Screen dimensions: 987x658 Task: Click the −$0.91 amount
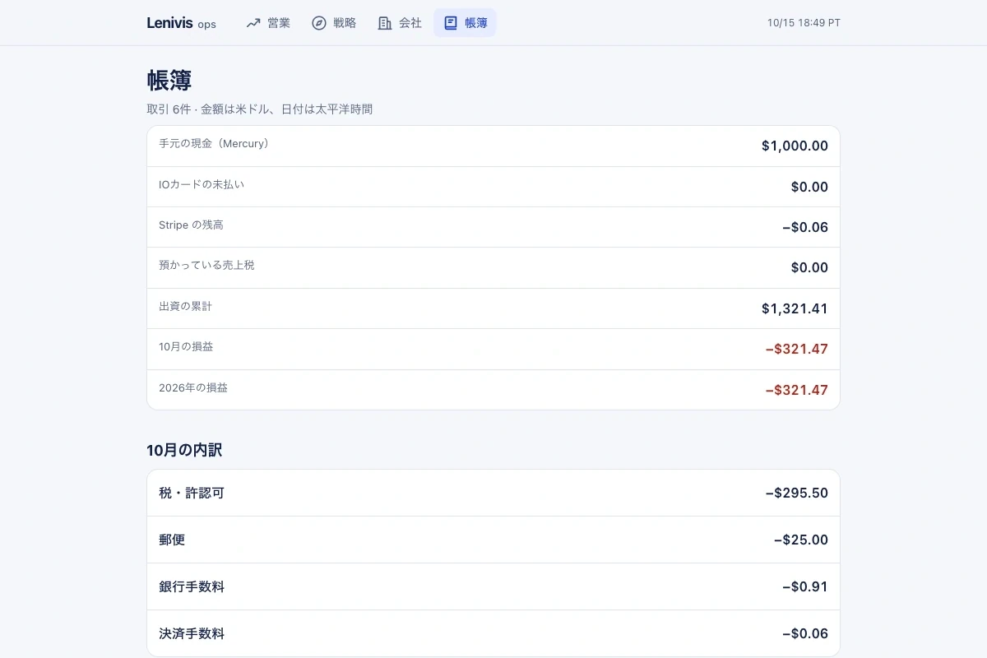[x=805, y=587]
